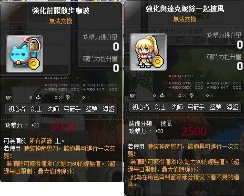Click the red 5000 price text
244x196 pixels.
pos(63,127)
